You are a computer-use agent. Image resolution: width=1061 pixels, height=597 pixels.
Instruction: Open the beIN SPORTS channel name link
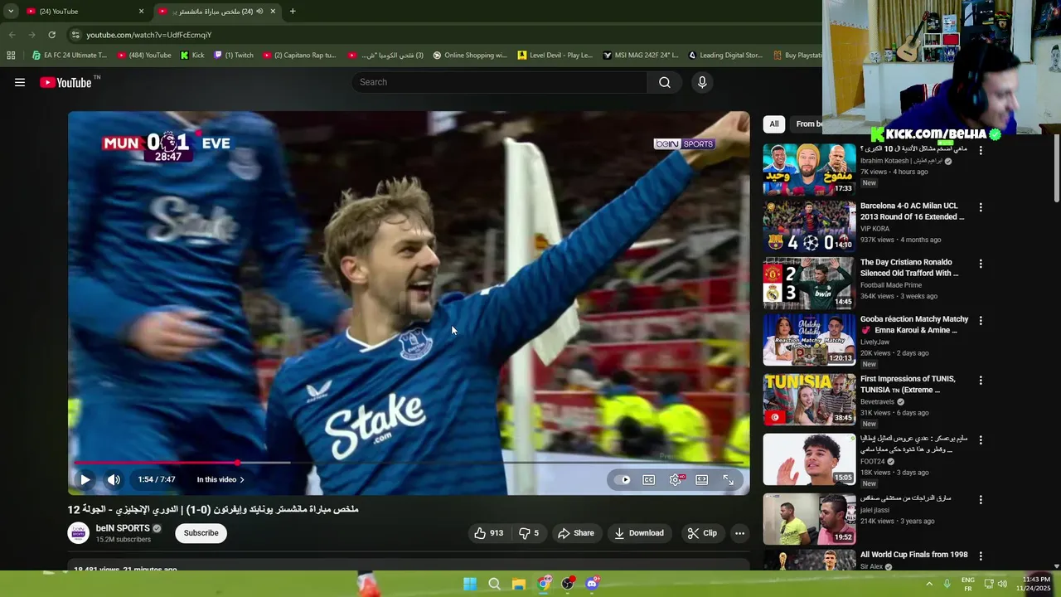123,528
